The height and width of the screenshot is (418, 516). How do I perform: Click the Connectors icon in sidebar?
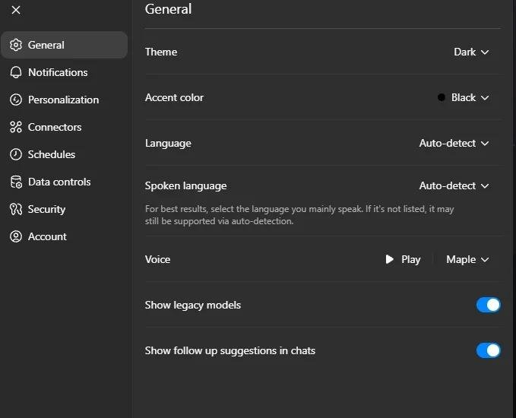(x=16, y=127)
